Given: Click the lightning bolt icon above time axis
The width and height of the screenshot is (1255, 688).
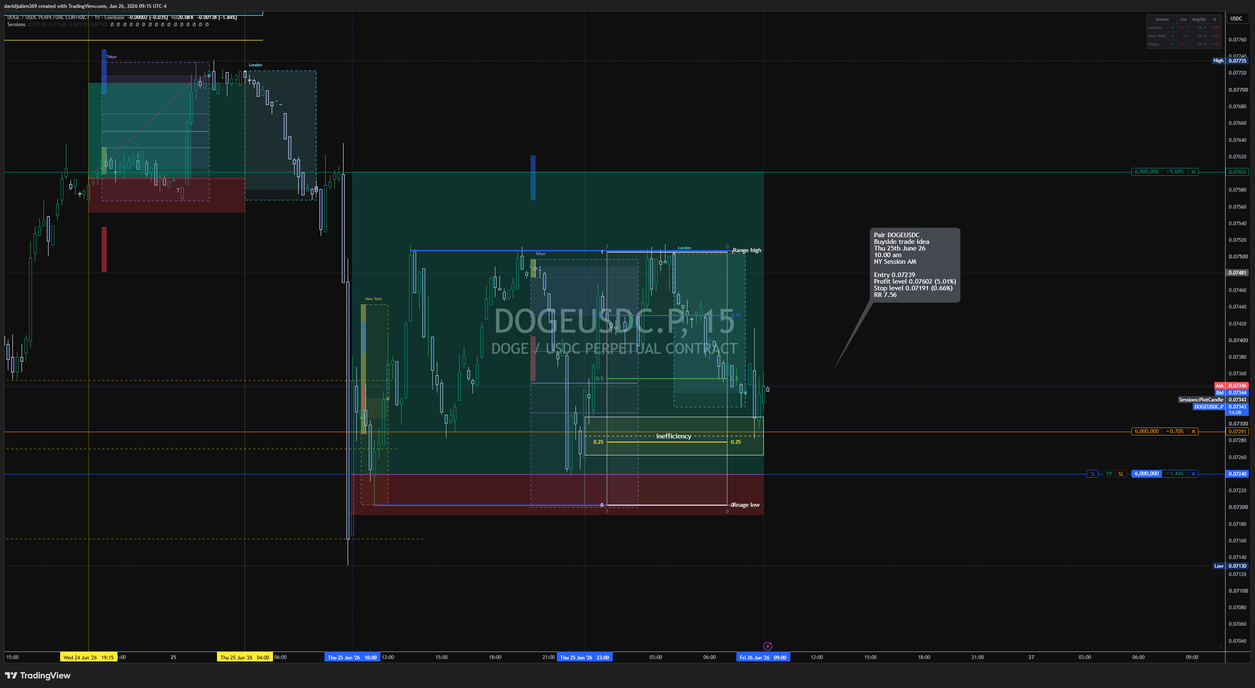Looking at the screenshot, I should coord(768,646).
